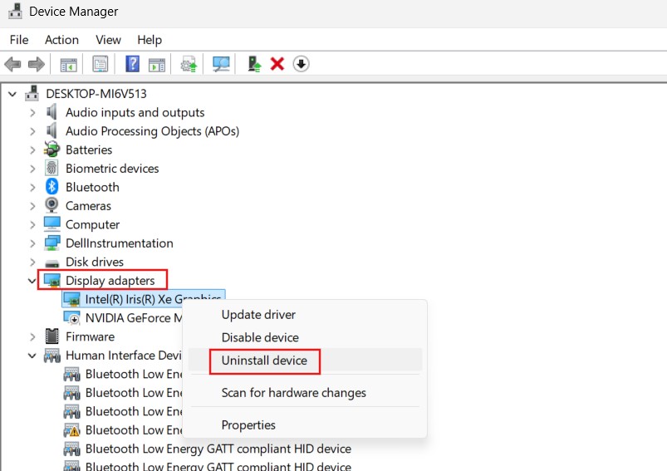This screenshot has width=667, height=471.
Task: Click the Audio Processing Objects speaker icon
Action: (x=51, y=130)
